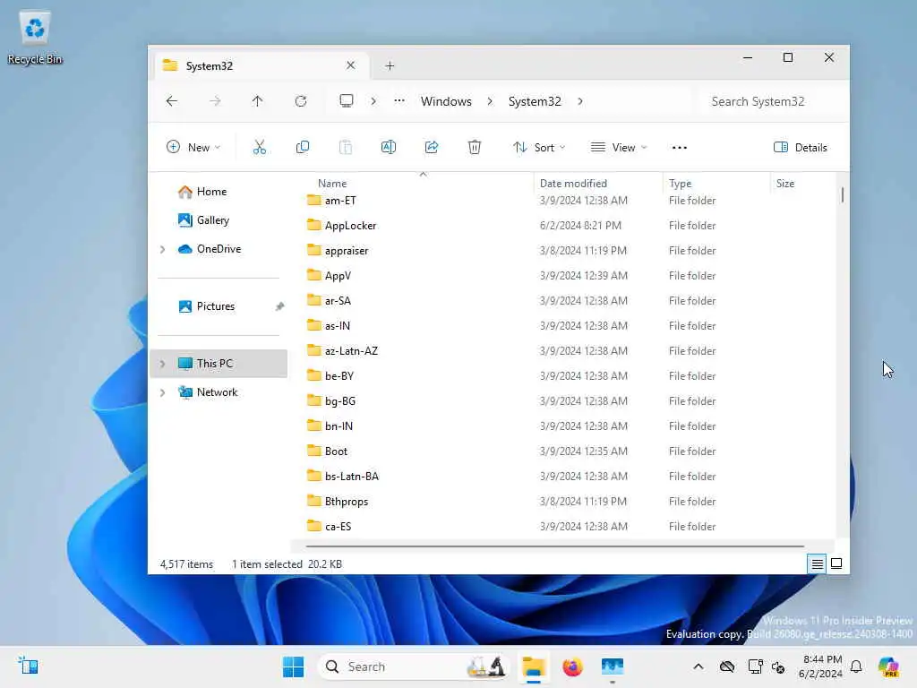Open the Widgets taskbar icon
917x688 pixels.
(x=28, y=666)
